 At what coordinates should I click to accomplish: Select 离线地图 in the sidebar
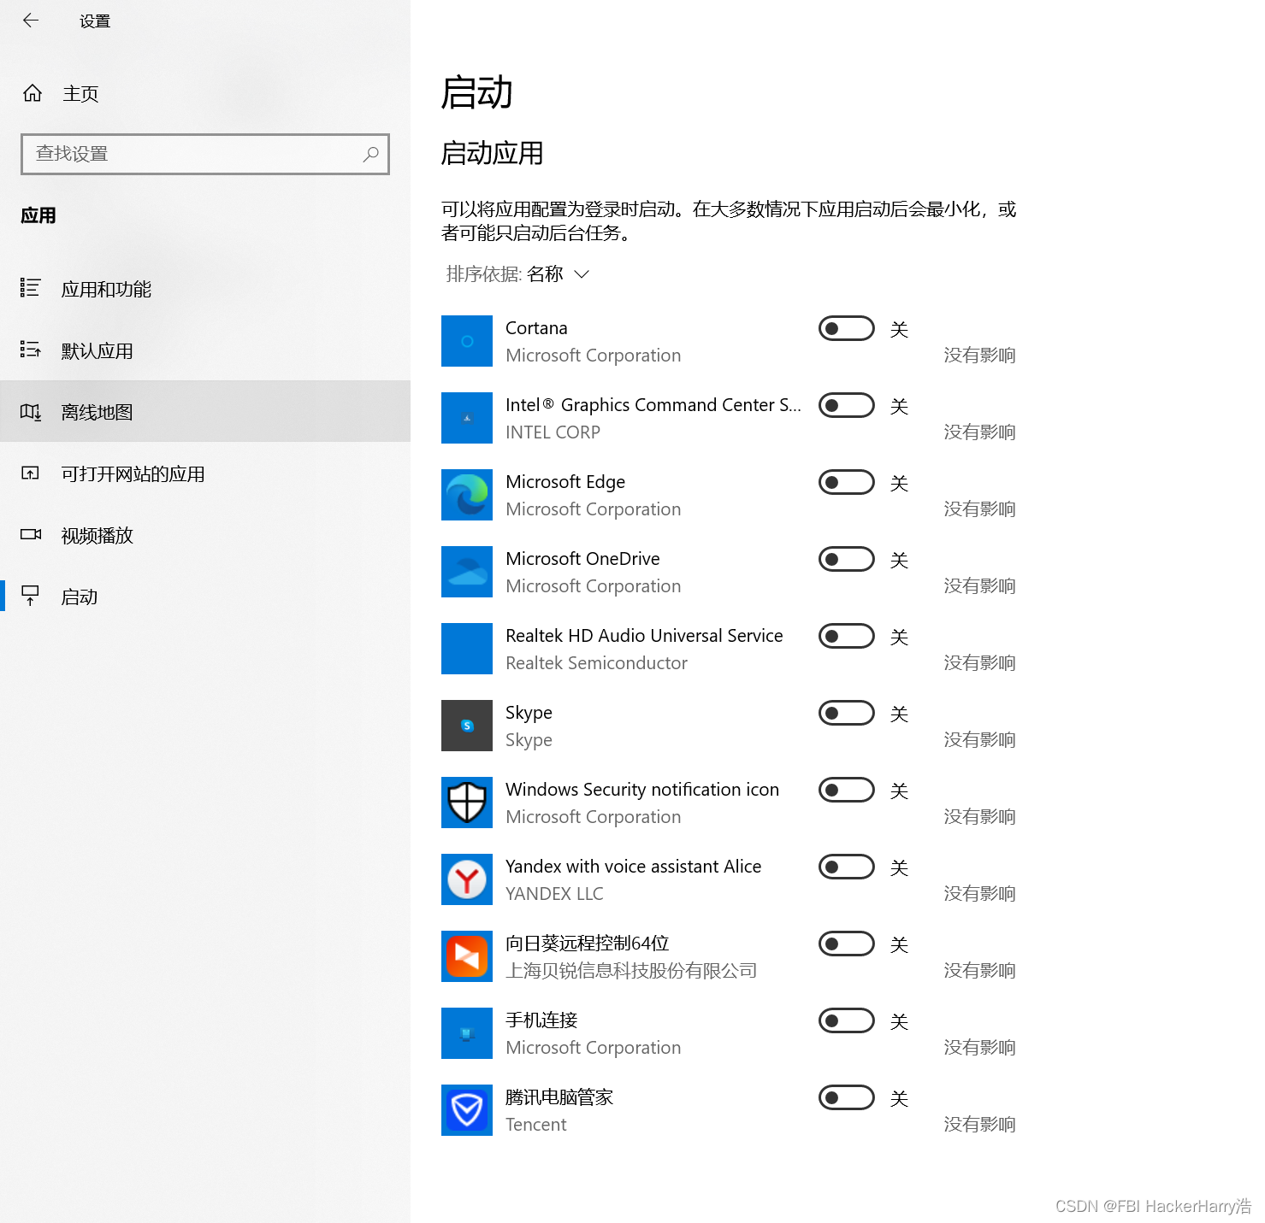click(205, 412)
